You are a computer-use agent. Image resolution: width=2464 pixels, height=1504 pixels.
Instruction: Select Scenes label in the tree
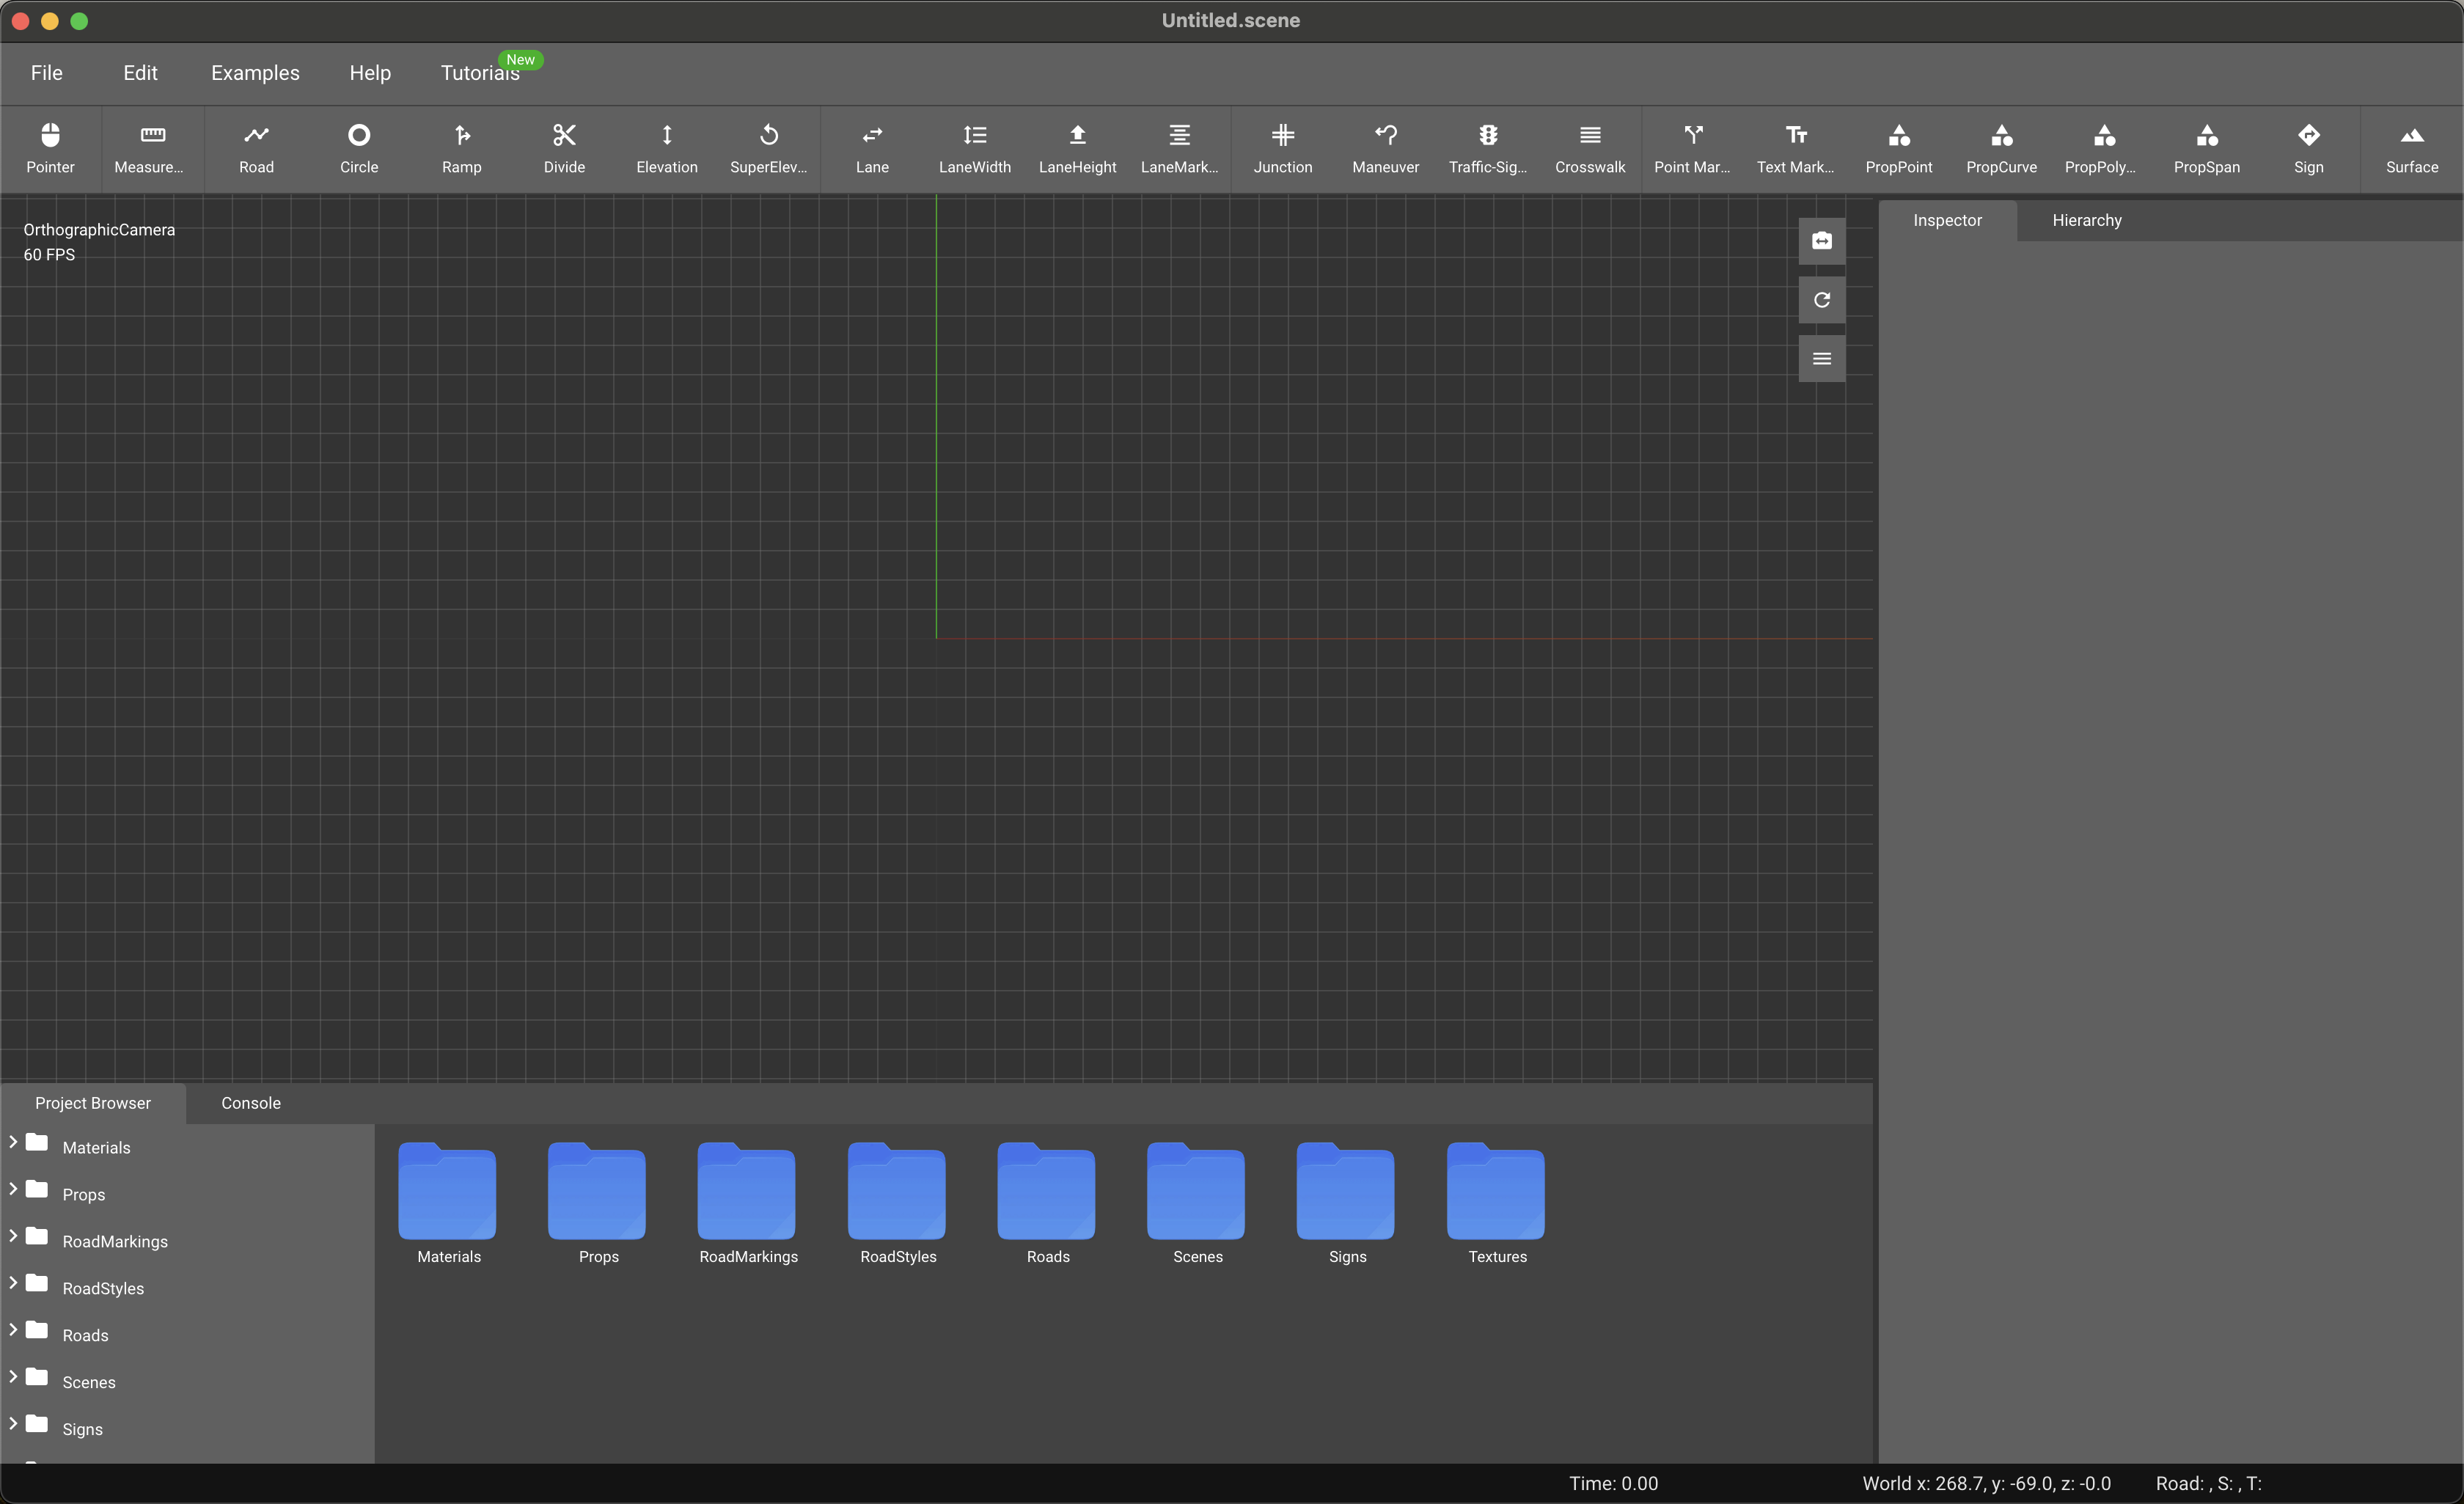(x=89, y=1383)
